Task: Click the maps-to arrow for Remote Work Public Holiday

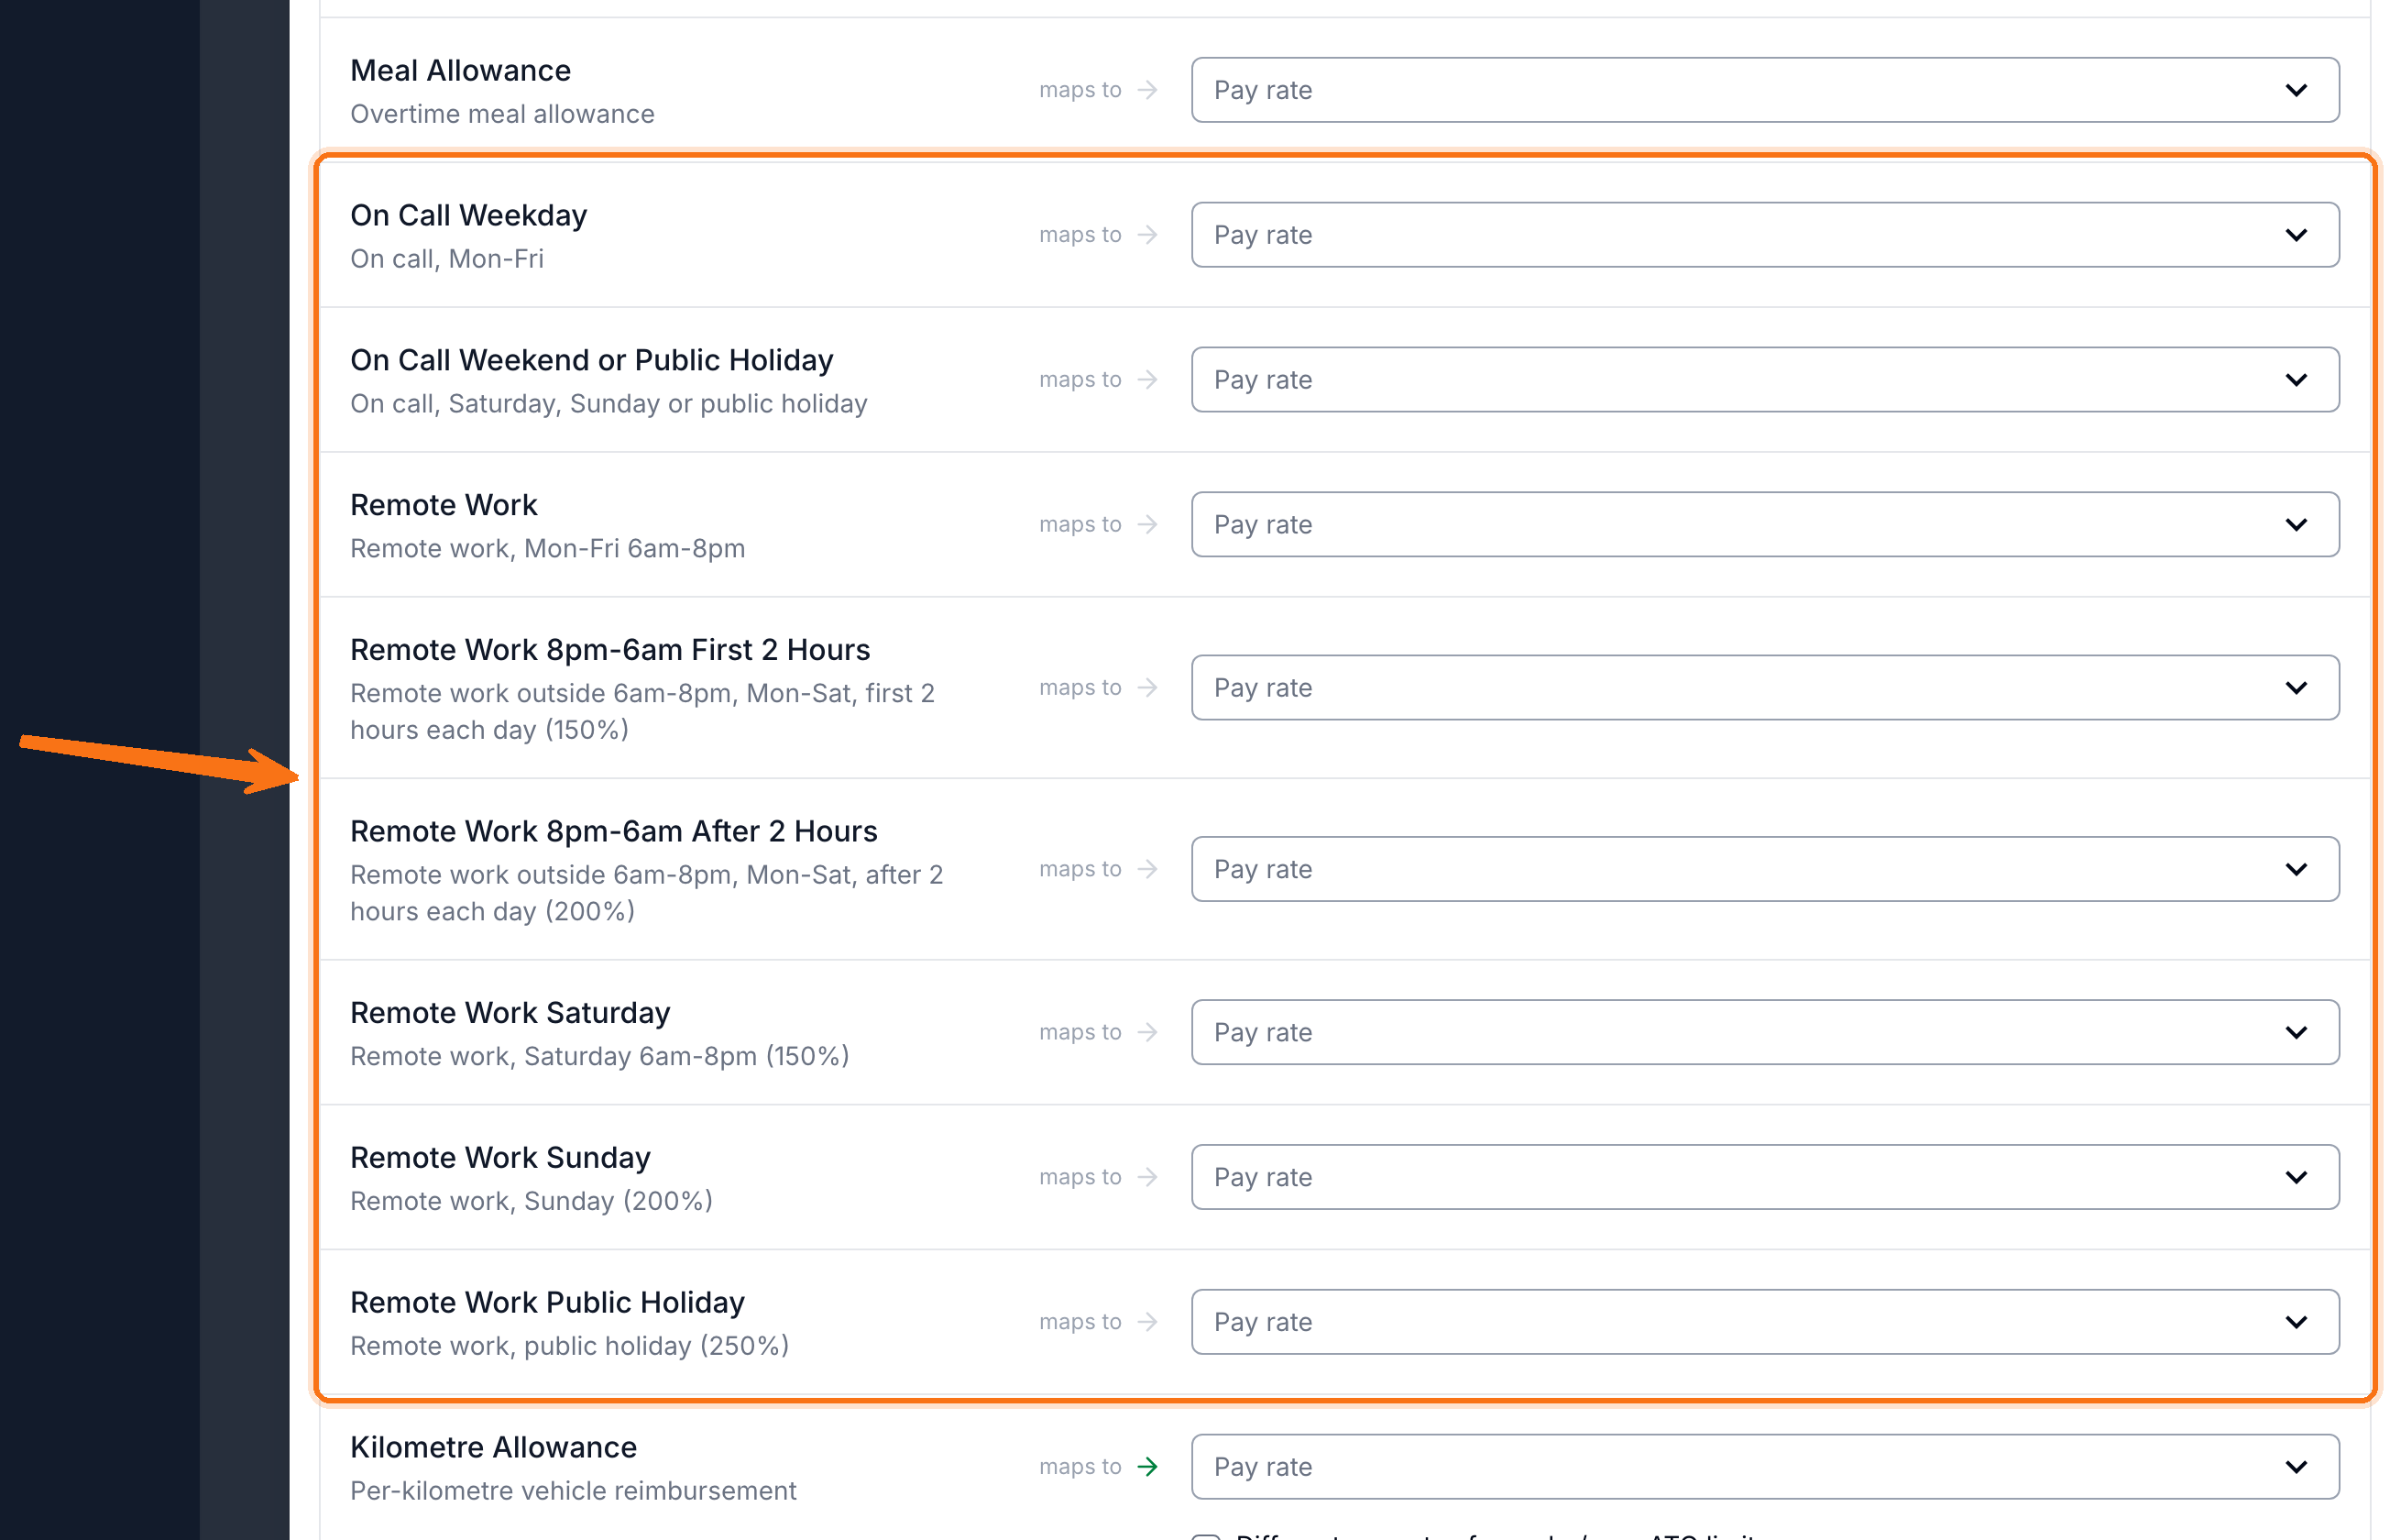Action: pyautogui.click(x=1147, y=1322)
